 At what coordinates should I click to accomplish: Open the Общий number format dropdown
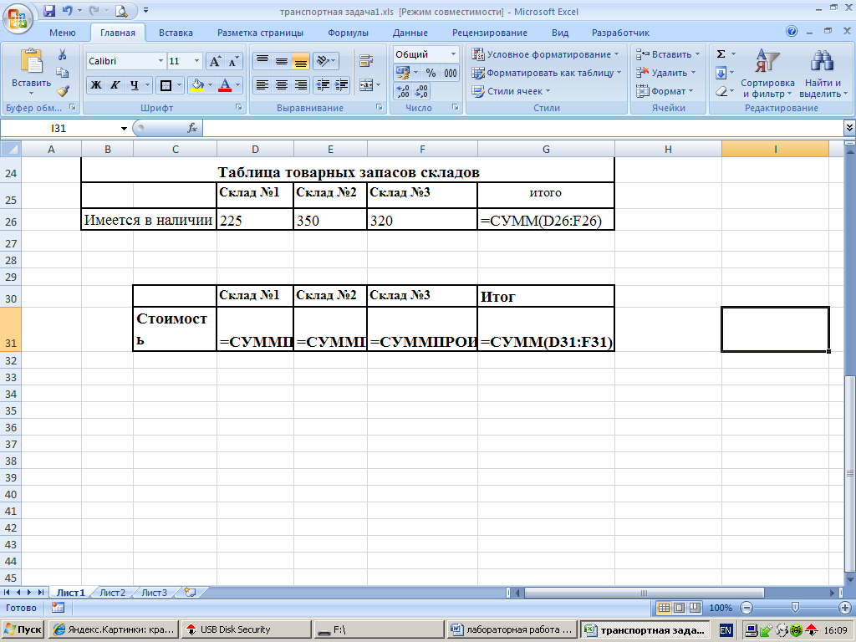(x=453, y=54)
